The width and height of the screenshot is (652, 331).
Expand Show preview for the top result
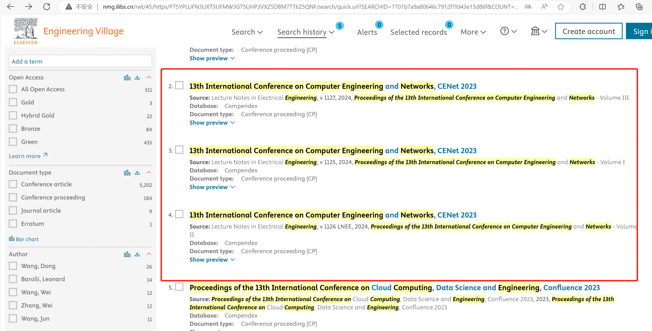(212, 58)
